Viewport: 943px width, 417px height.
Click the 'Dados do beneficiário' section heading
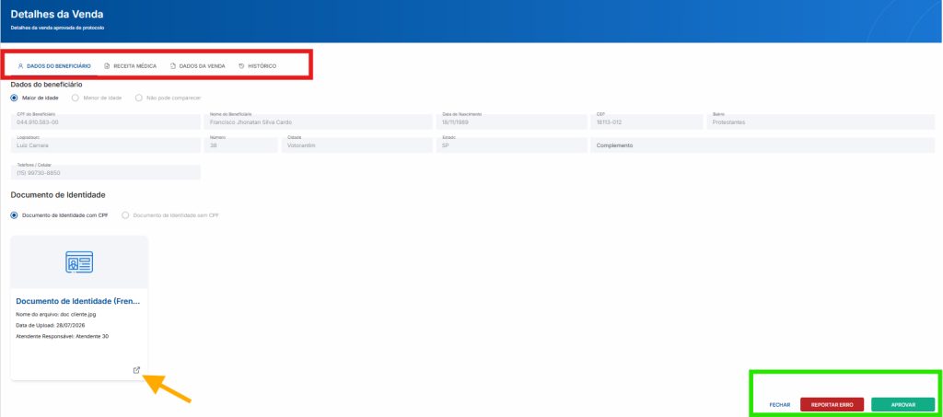pos(47,85)
